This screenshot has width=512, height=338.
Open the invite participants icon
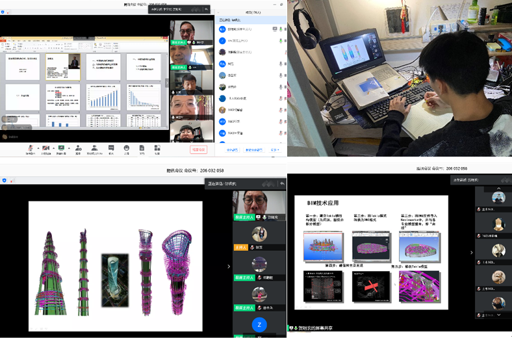click(x=78, y=148)
